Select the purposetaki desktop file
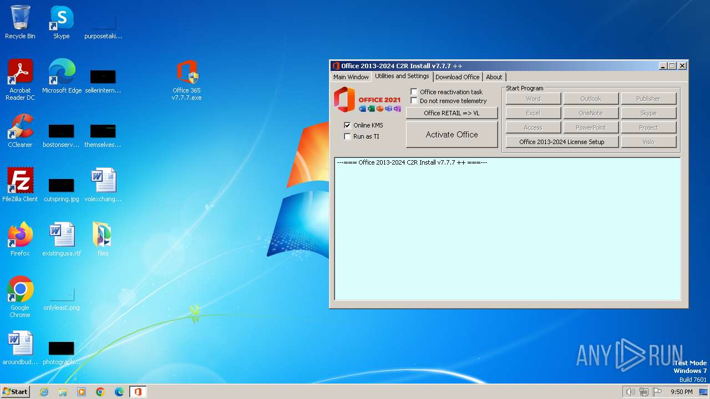The width and height of the screenshot is (710, 399). 103,28
